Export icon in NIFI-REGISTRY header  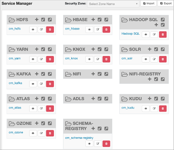click(x=163, y=79)
